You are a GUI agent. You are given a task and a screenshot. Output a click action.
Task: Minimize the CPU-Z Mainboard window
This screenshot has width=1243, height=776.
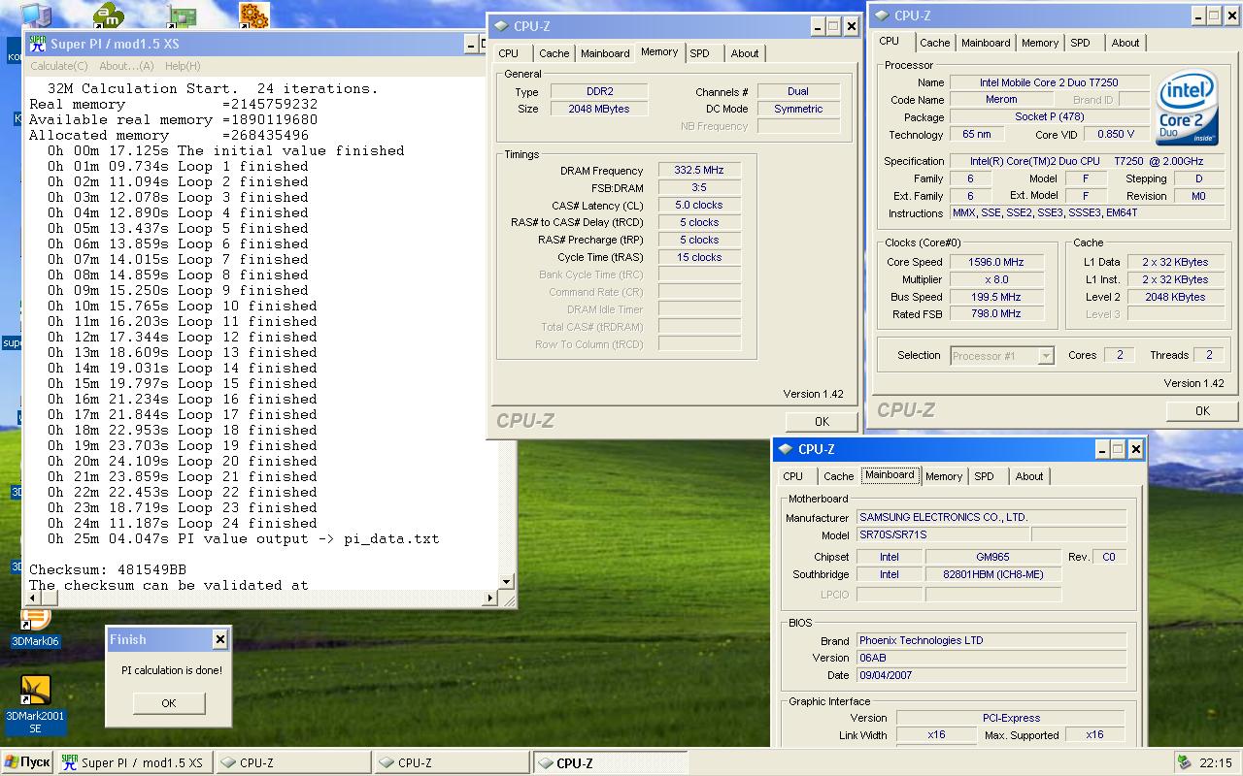[x=1102, y=449]
